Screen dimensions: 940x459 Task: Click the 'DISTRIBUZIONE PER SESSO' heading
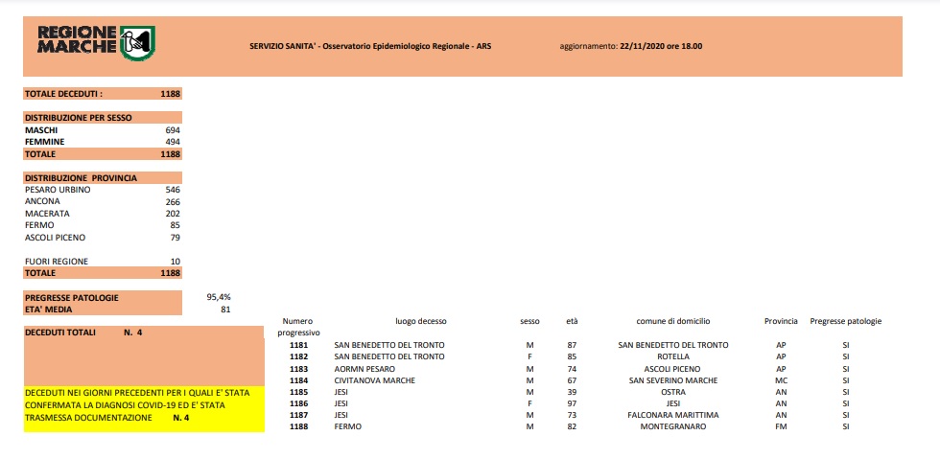79,118
